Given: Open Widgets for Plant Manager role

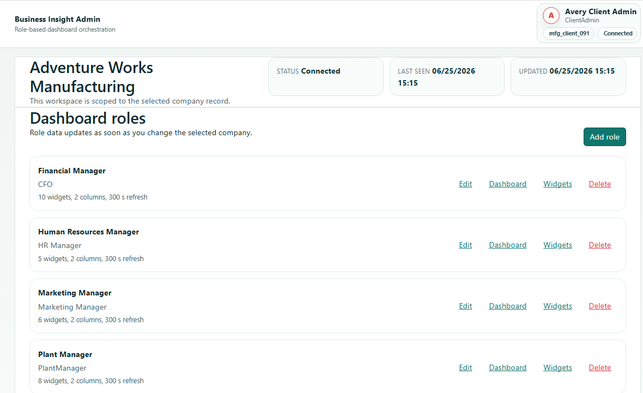Looking at the screenshot, I should pos(557,367).
